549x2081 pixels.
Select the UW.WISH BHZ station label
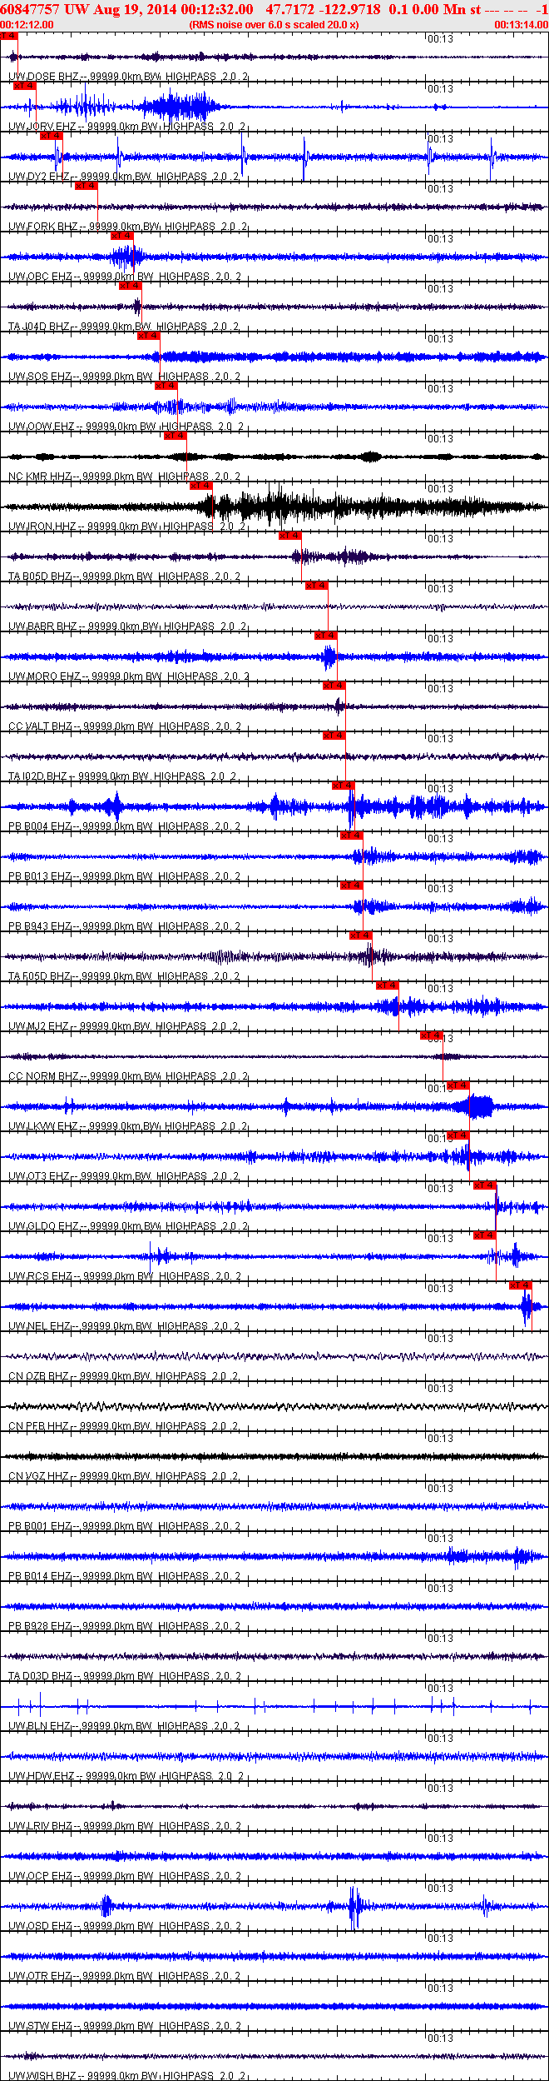coord(42,2076)
